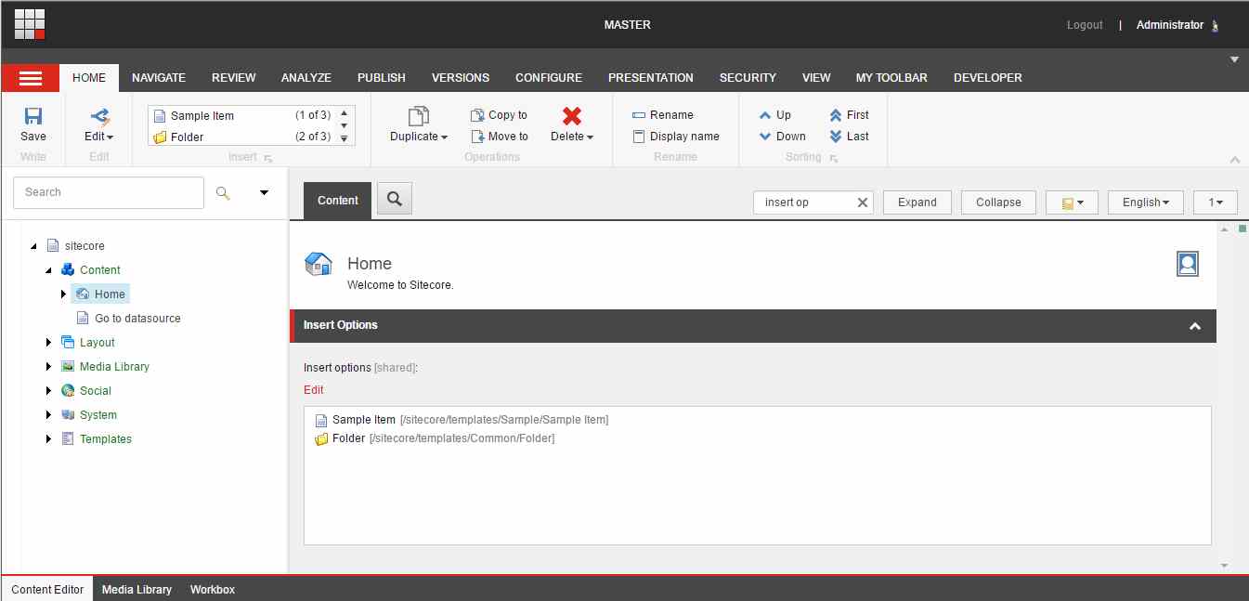Move item to First position

point(849,115)
